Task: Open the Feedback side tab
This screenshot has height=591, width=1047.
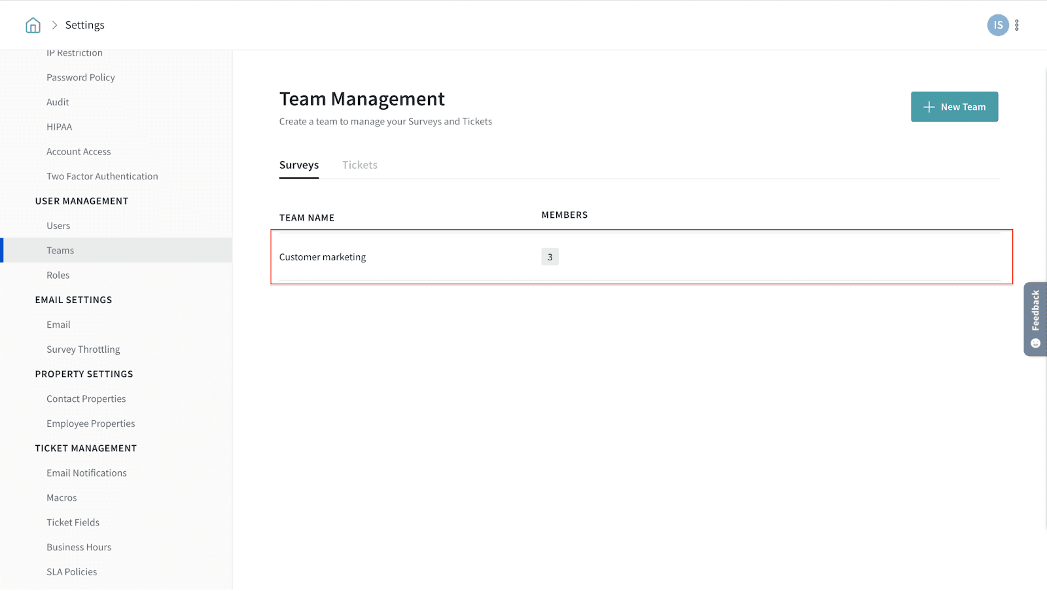Action: 1035,319
